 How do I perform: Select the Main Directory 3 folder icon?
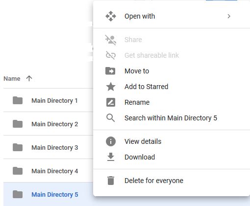(18, 147)
